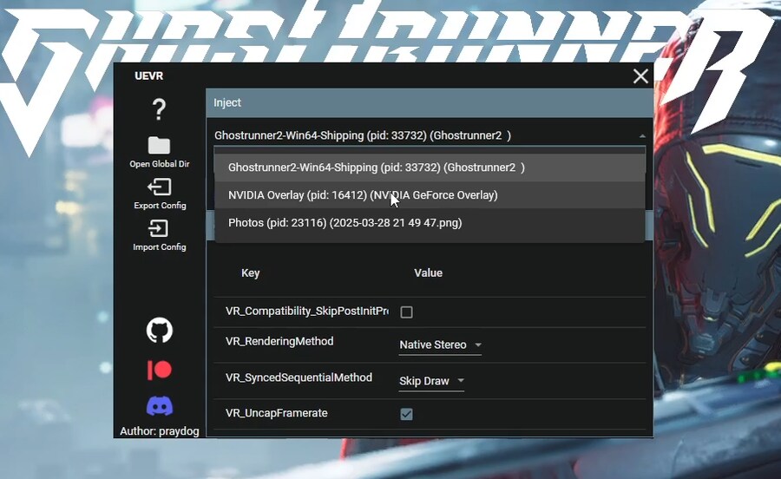Open the GitHub link icon
This screenshot has width=781, height=479.
(x=159, y=330)
